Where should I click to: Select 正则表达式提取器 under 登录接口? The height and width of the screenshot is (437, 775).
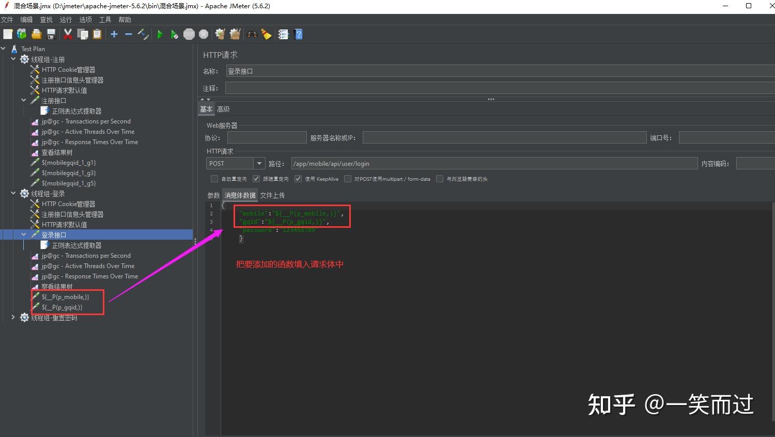coord(76,245)
